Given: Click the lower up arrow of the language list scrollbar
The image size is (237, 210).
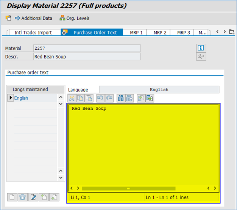Looking at the screenshot, I should 61,171.
